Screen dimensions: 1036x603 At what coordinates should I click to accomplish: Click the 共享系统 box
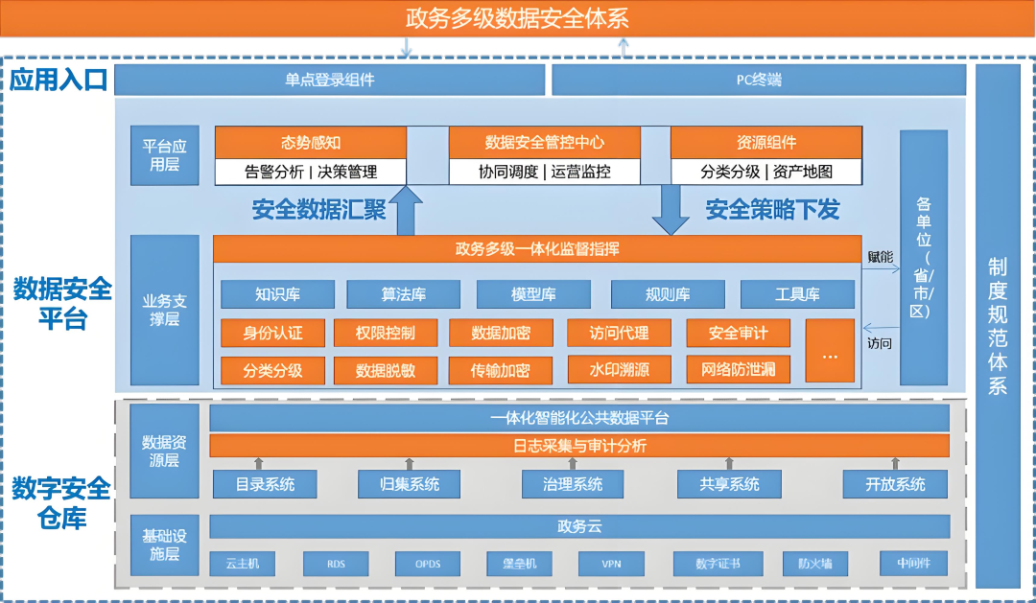pyautogui.click(x=729, y=484)
